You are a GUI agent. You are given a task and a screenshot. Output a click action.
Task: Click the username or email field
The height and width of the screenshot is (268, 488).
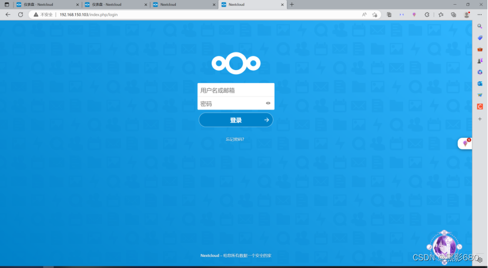point(236,90)
